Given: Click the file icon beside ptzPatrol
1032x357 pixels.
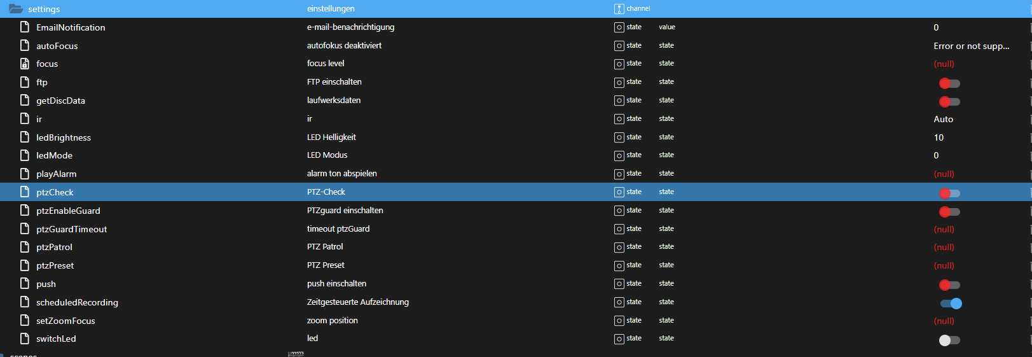Looking at the screenshot, I should (25, 247).
